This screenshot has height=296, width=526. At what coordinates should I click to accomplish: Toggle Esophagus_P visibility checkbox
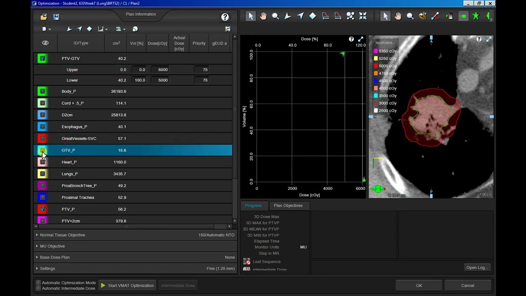42,127
